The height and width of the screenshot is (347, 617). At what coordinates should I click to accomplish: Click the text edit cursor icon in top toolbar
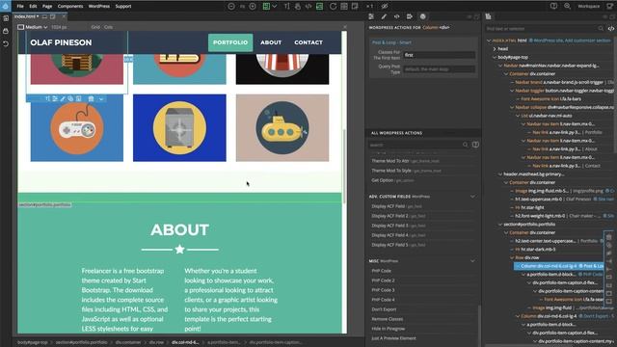(287, 7)
